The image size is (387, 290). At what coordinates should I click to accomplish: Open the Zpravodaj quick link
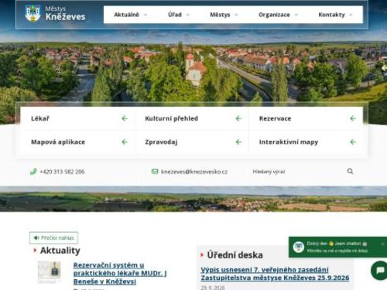(x=191, y=142)
